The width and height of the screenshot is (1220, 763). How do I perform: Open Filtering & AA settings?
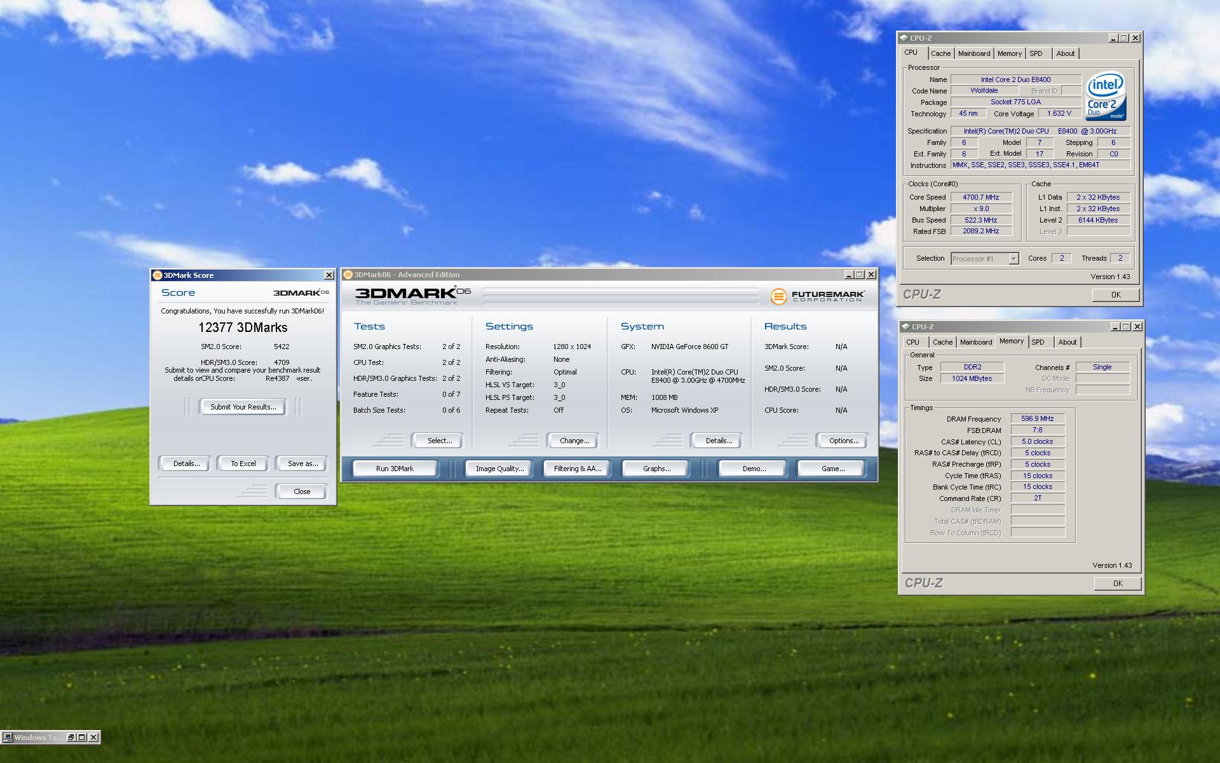[x=577, y=469]
